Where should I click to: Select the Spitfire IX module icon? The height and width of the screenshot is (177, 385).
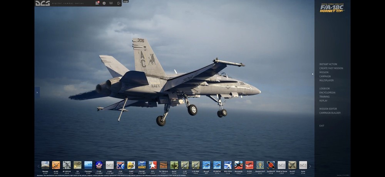pyautogui.click(x=271, y=165)
